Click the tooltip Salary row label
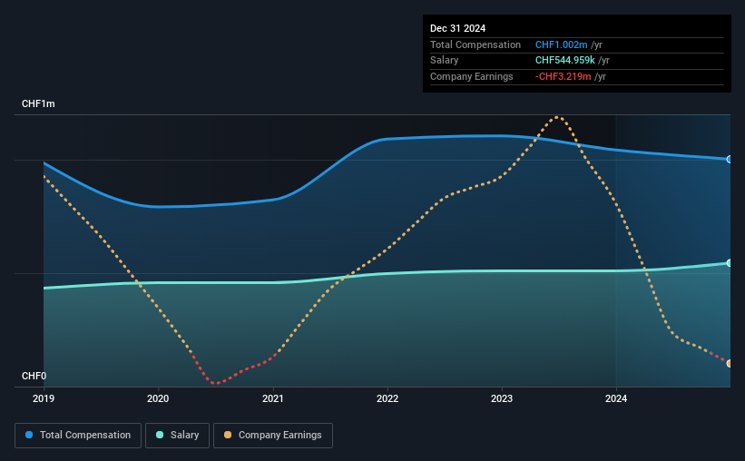The width and height of the screenshot is (745, 461). point(445,61)
